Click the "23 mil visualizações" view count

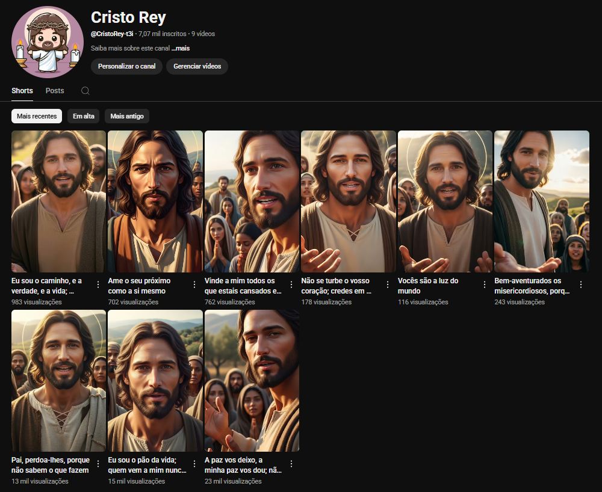233,481
